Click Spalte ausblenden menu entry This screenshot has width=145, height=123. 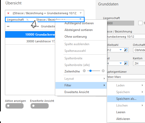pos(81,44)
